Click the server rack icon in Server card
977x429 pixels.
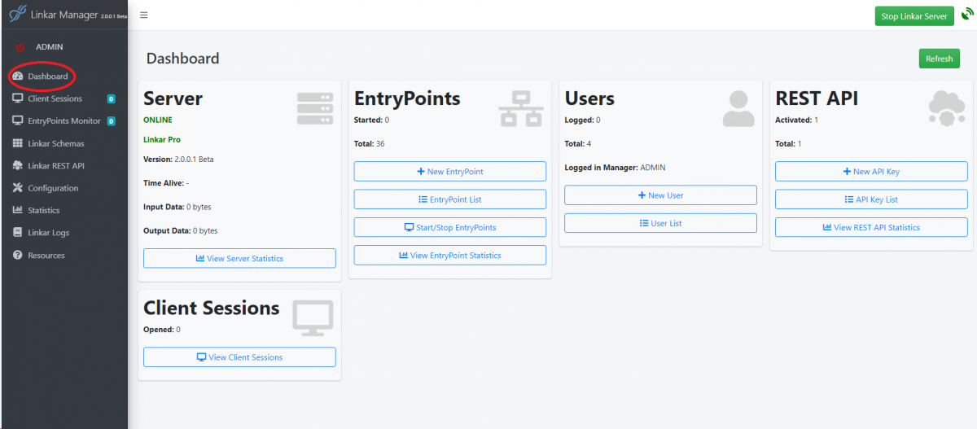click(x=315, y=108)
